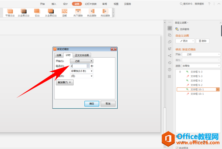Open the 重复 (无) dropdown

pyautogui.click(x=81, y=76)
